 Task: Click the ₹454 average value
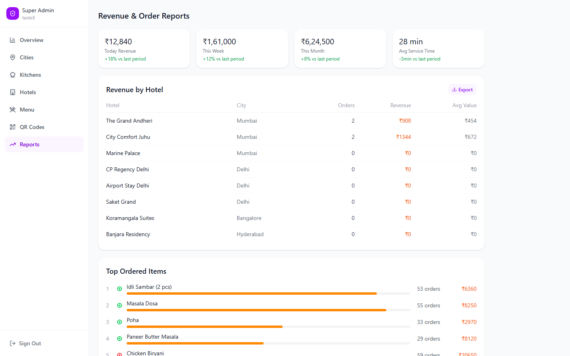pos(471,121)
